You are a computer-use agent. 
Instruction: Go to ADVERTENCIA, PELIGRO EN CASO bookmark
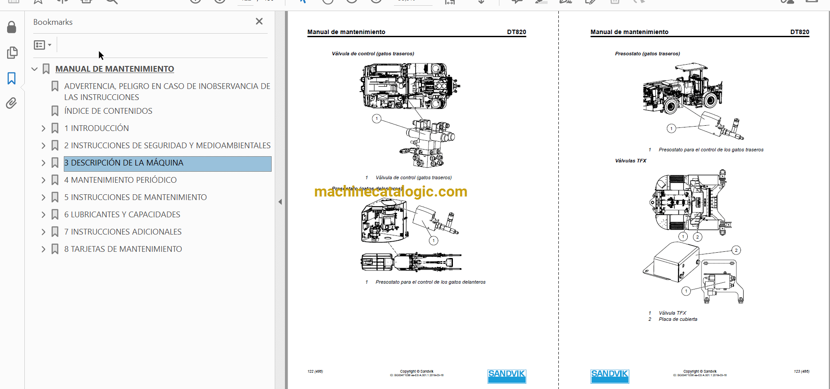tap(167, 92)
